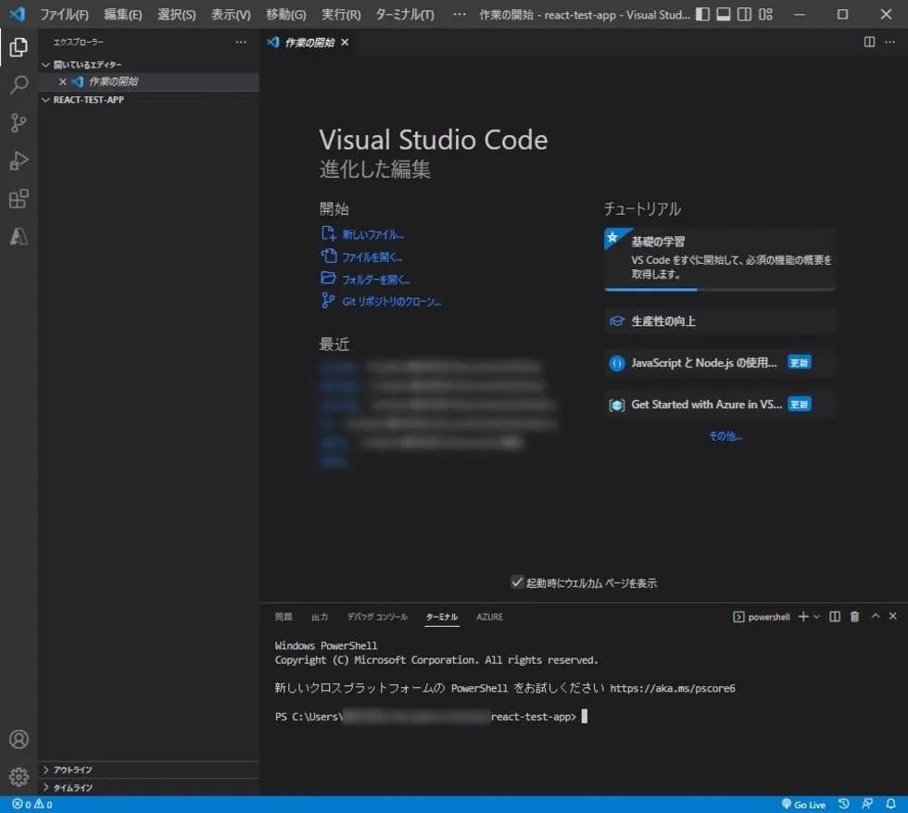Open the 選択(S) menu
908x813 pixels.
pos(177,15)
